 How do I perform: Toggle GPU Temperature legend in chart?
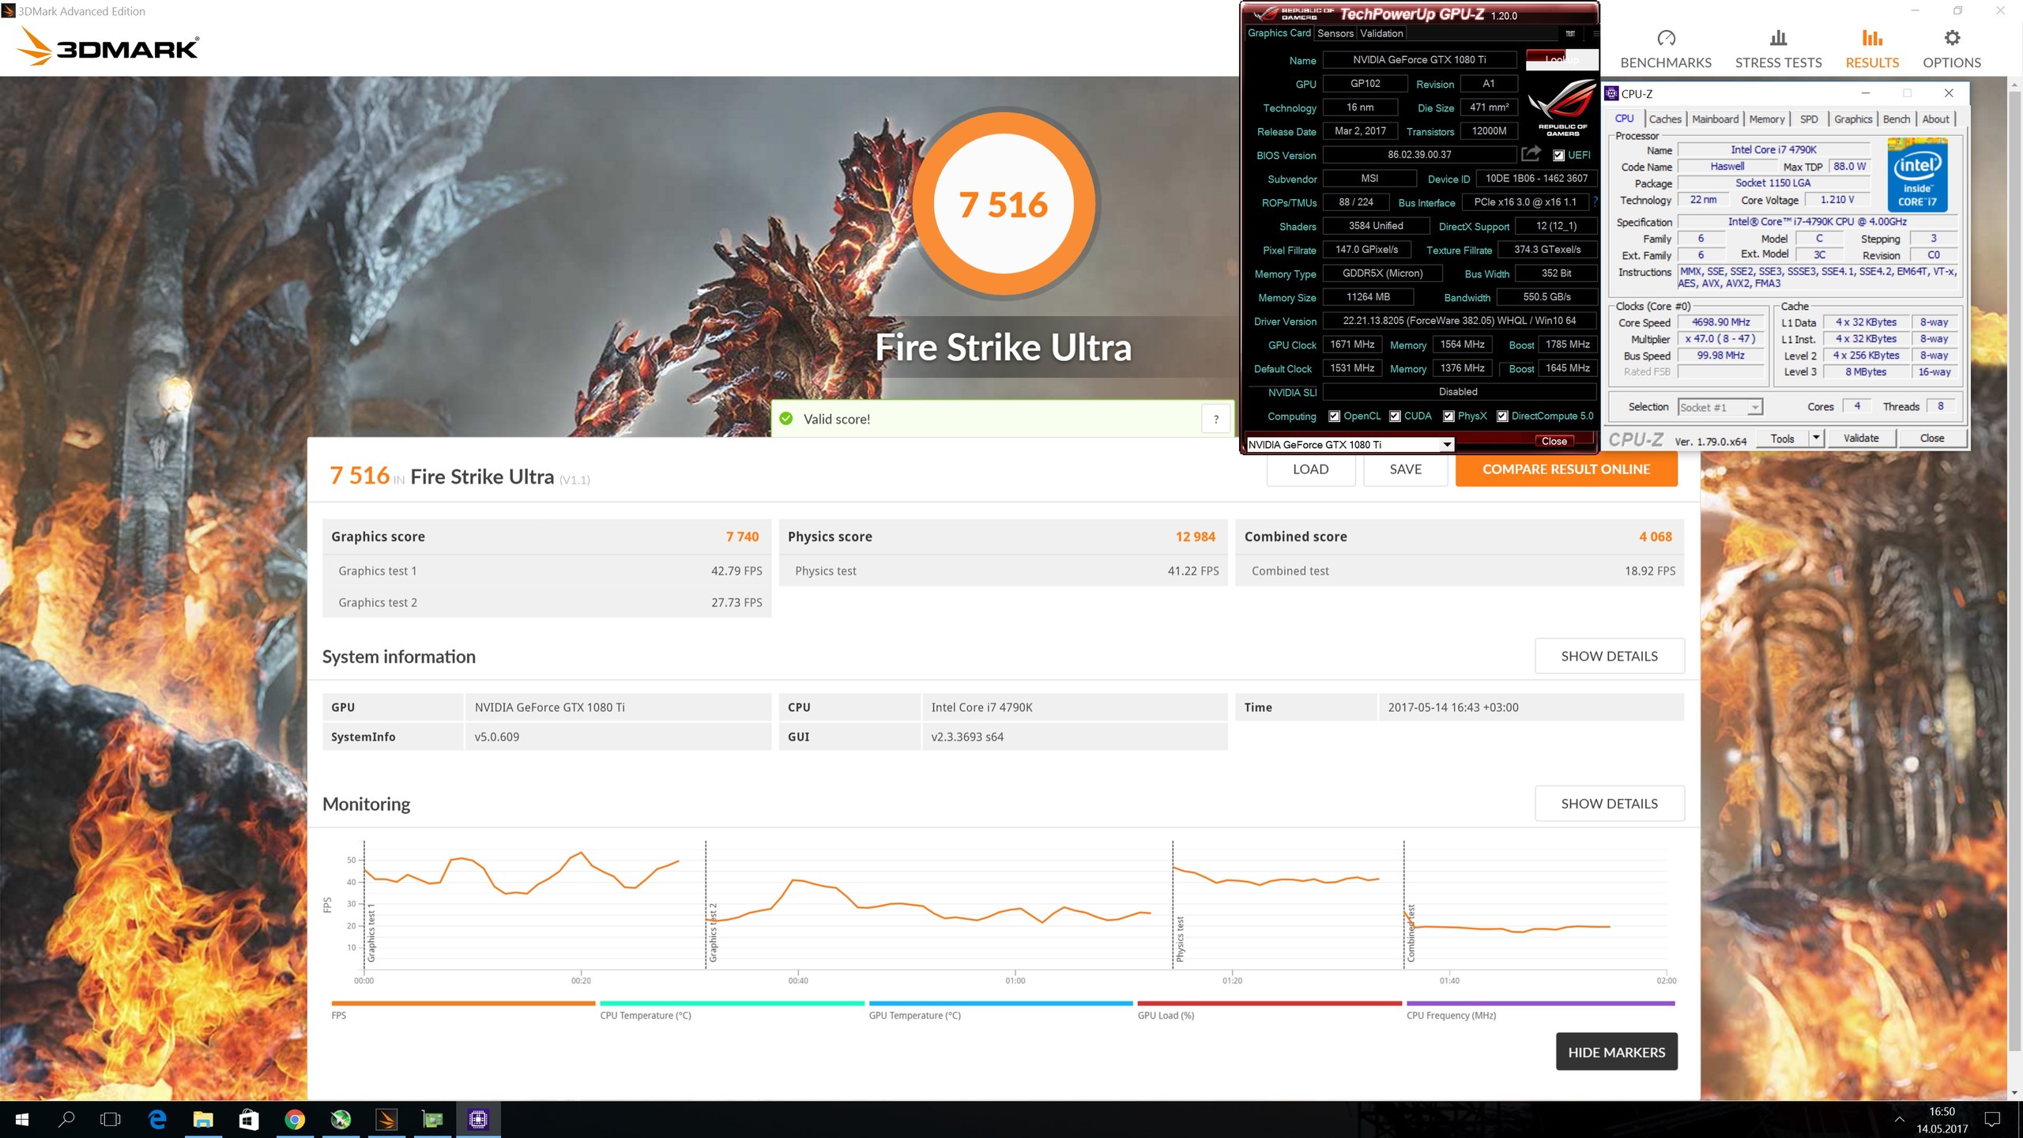tap(1000, 1009)
